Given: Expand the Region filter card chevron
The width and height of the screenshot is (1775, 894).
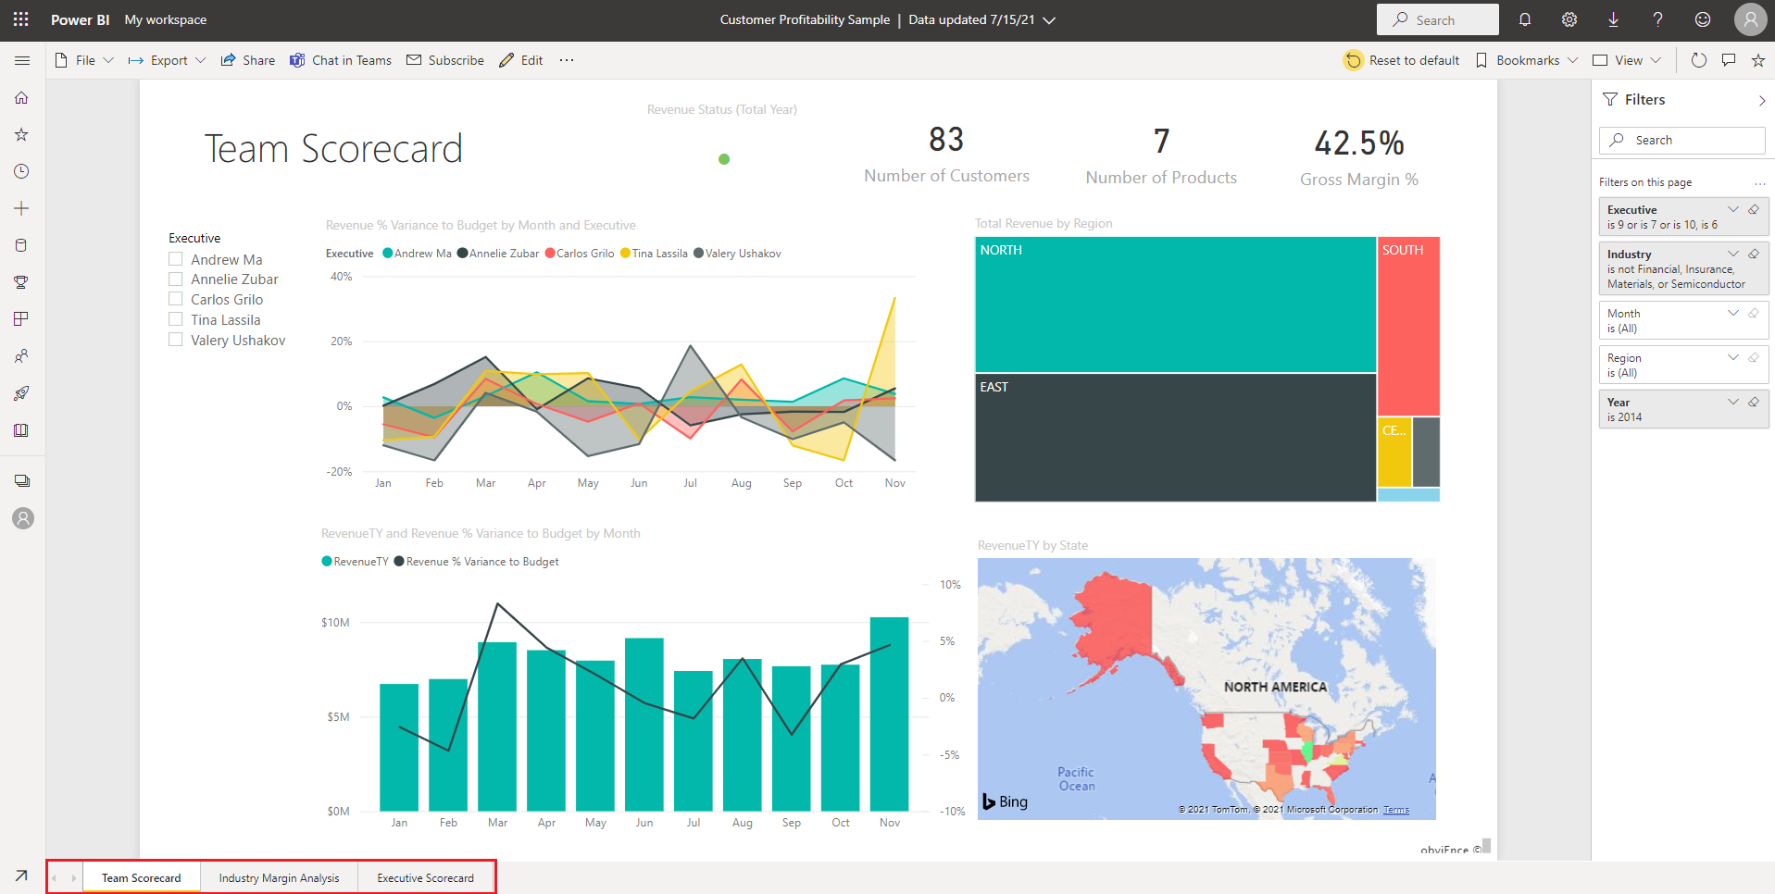Looking at the screenshot, I should tap(1733, 357).
